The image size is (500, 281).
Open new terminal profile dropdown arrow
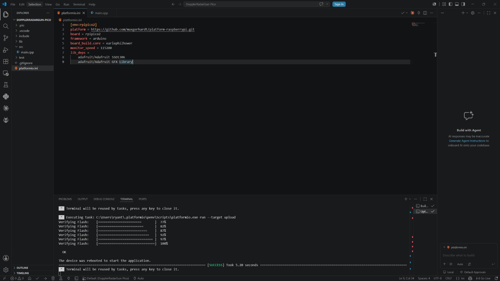click(410, 199)
